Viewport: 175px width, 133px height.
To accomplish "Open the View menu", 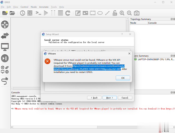I will point(16,7).
